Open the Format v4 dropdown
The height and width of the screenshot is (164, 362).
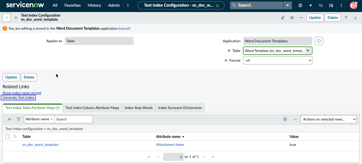coord(278,60)
